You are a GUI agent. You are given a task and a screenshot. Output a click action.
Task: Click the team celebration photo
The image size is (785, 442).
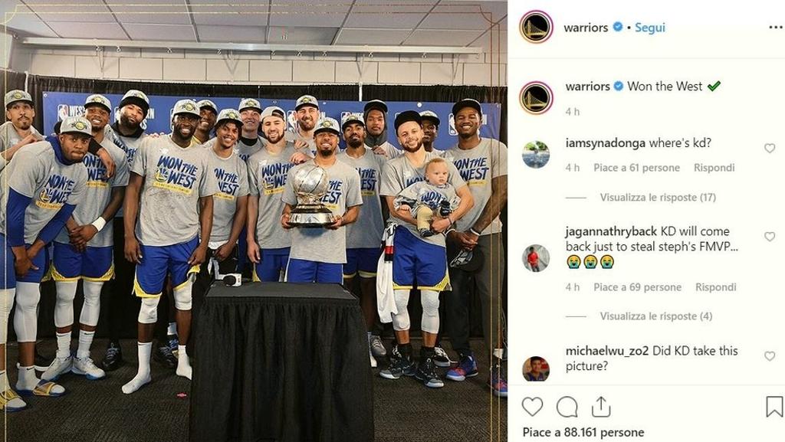(253, 221)
